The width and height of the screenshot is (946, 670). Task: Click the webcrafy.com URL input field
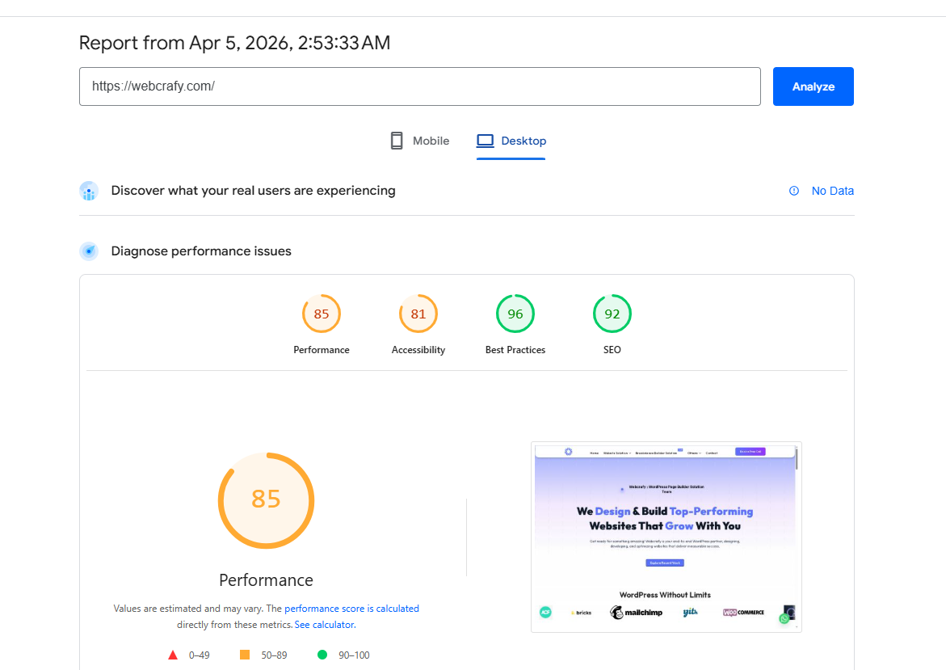[x=419, y=86]
